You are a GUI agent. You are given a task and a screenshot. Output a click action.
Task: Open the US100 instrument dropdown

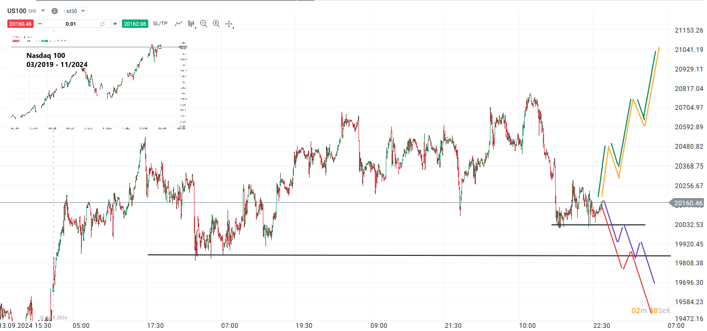click(x=43, y=11)
